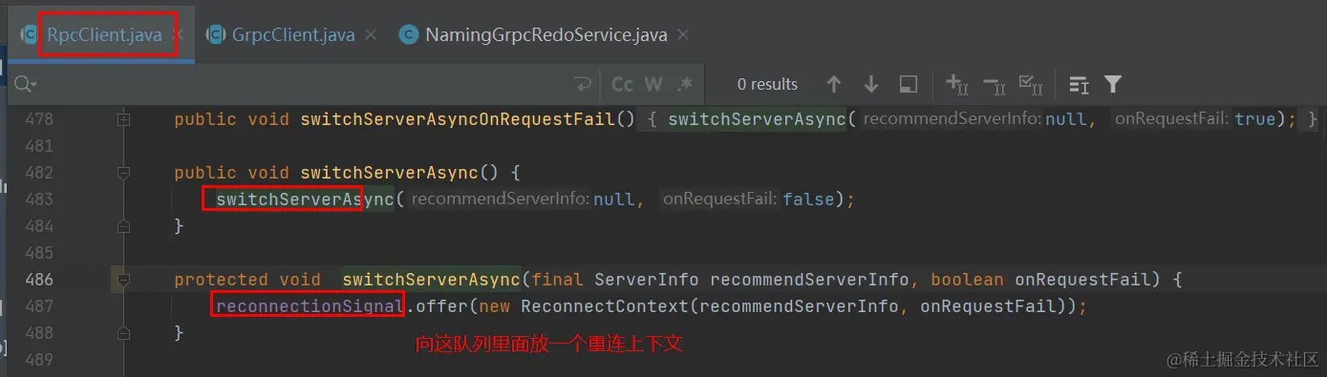The width and height of the screenshot is (1327, 377).
Task: Open results in Find tool window
Action: click(x=909, y=85)
